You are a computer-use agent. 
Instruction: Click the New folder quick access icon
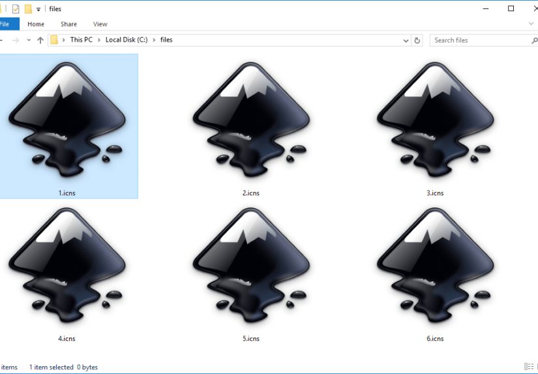(x=28, y=9)
